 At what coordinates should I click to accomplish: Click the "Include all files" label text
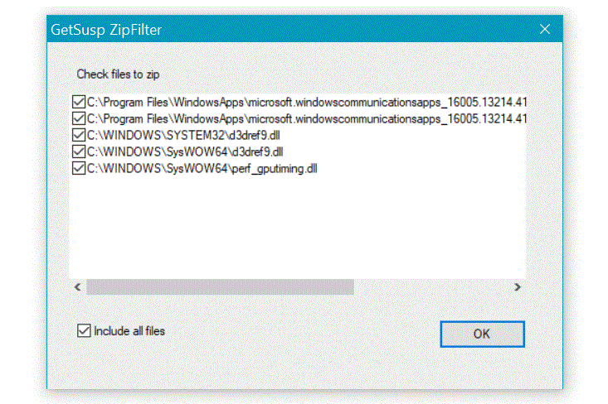[129, 331]
